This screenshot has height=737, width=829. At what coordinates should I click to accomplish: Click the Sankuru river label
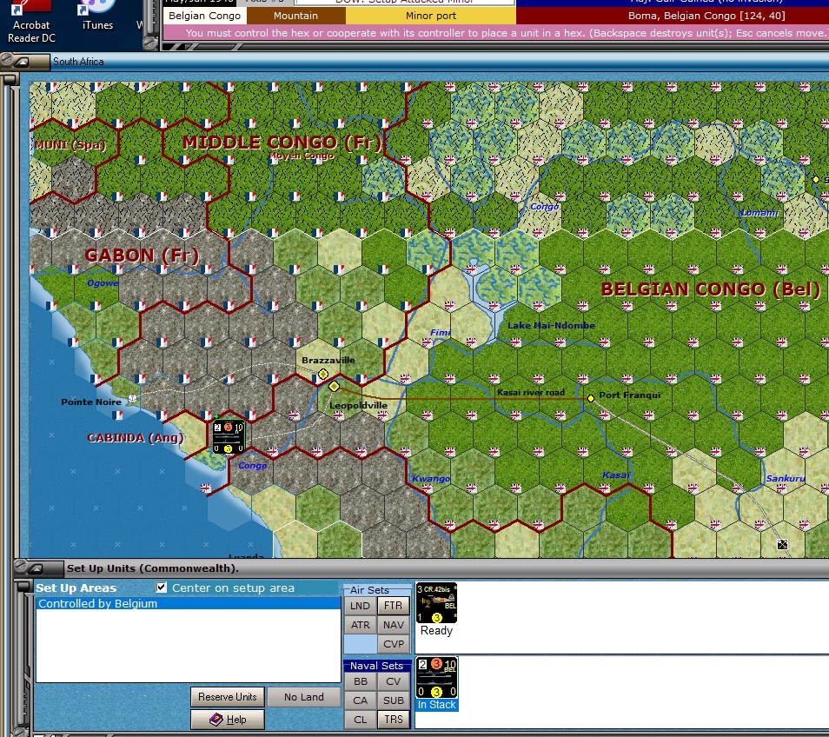point(786,479)
